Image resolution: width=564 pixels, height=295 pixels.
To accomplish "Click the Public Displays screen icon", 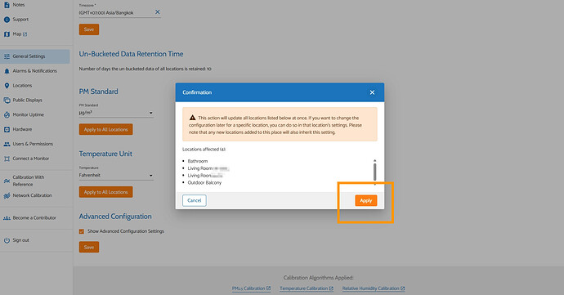I will point(7,101).
